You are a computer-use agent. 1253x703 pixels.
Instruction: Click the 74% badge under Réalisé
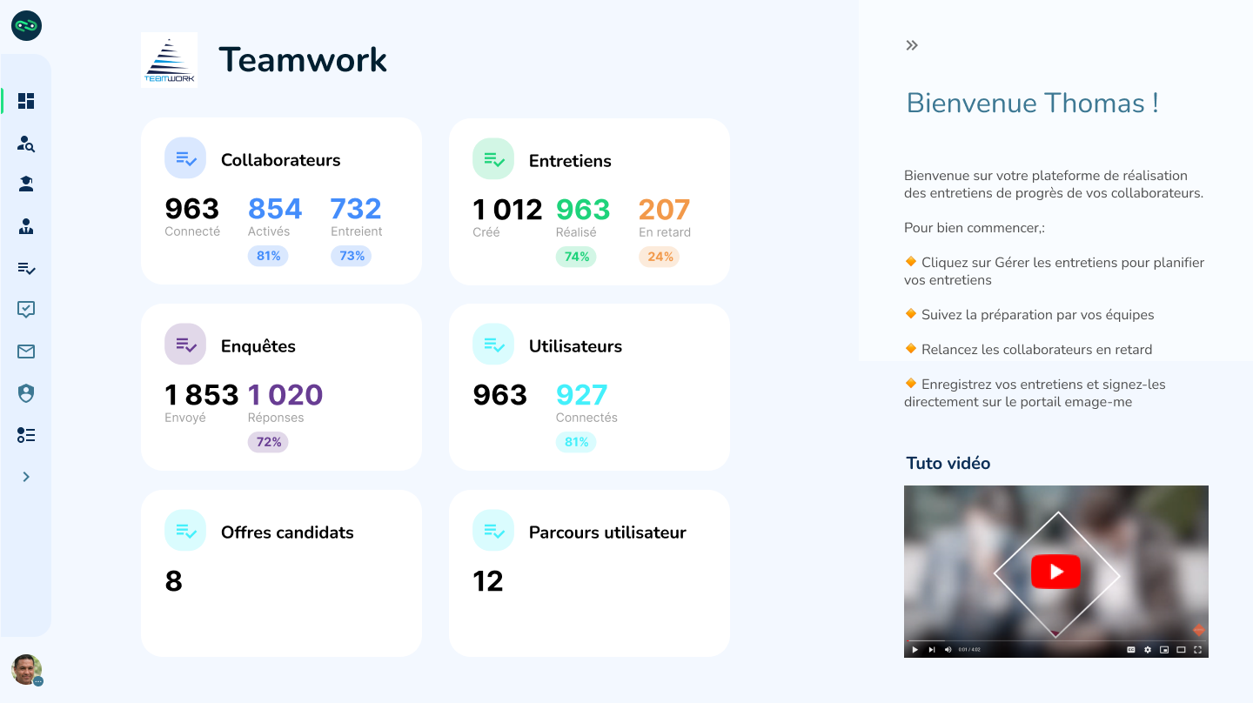pos(576,257)
